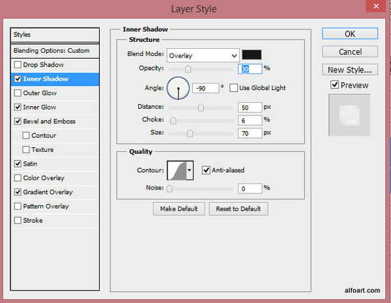
Task: Click the OK button
Action: point(350,34)
